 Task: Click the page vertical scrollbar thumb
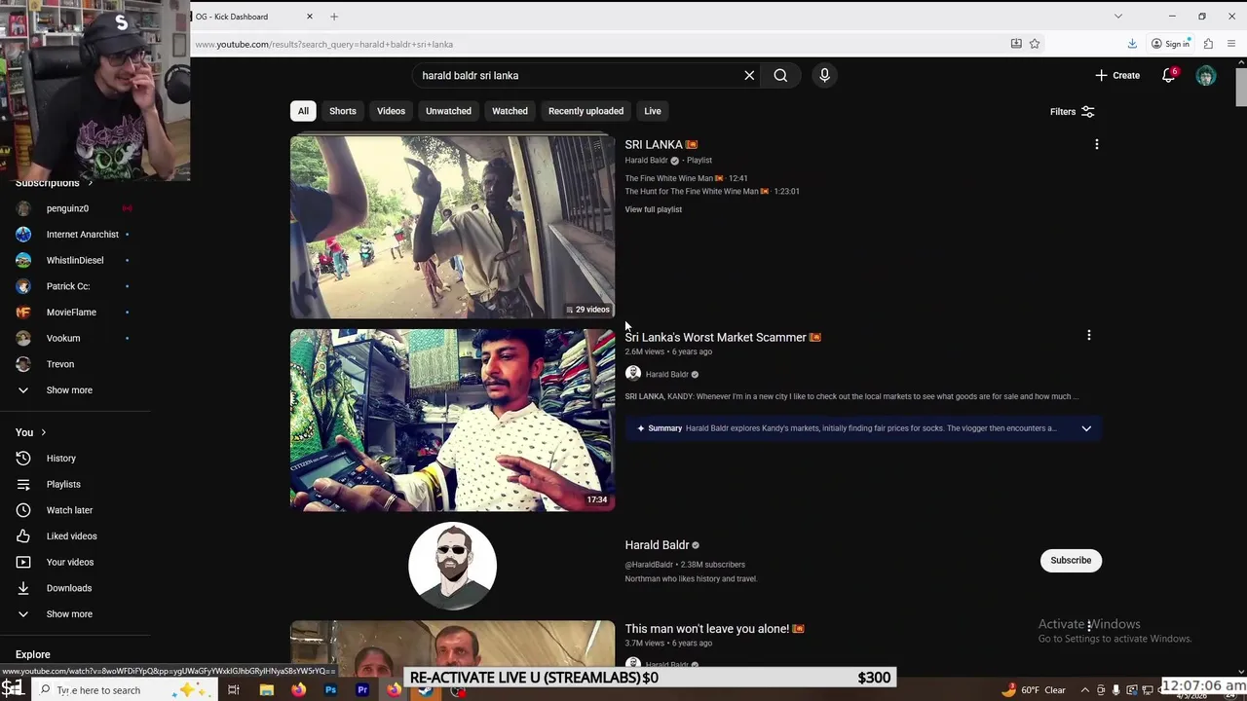1240,87
